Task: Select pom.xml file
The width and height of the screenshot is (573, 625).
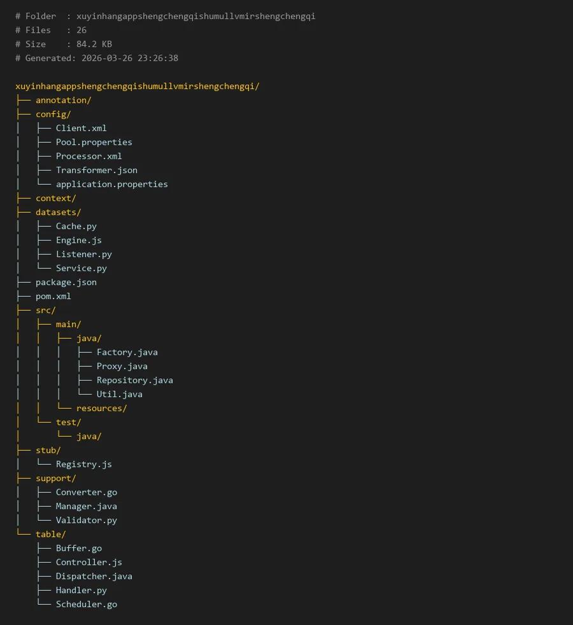Action: click(x=53, y=296)
